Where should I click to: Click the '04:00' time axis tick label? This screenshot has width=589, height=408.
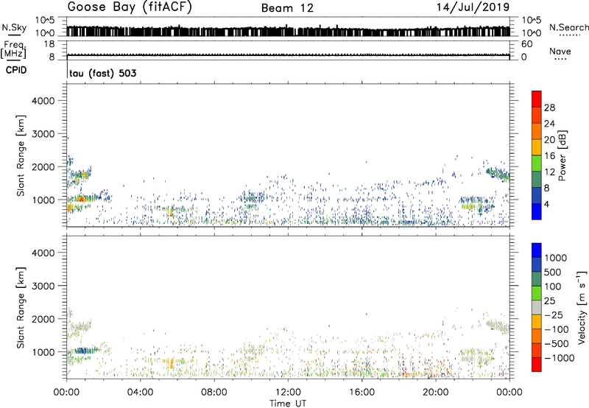140,393
